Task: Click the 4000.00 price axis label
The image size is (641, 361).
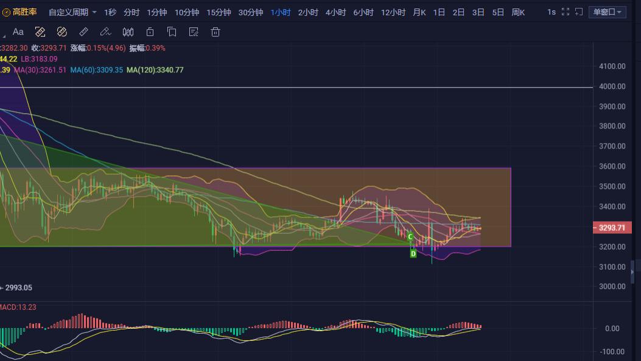Action: pos(612,86)
